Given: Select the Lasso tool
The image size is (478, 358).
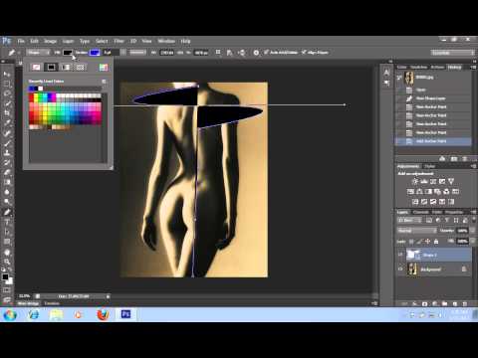Looking at the screenshot, I should coord(7,93).
